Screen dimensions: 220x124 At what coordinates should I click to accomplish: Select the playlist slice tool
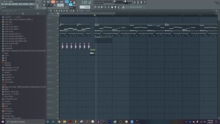click(x=66, y=11)
